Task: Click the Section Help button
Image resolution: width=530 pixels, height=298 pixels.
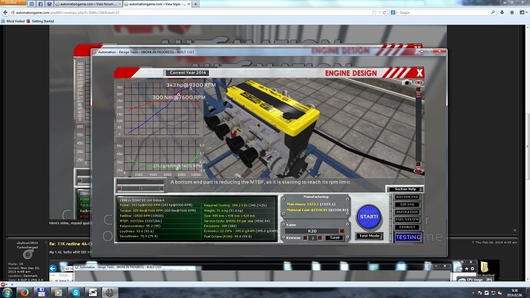Action: click(x=405, y=189)
